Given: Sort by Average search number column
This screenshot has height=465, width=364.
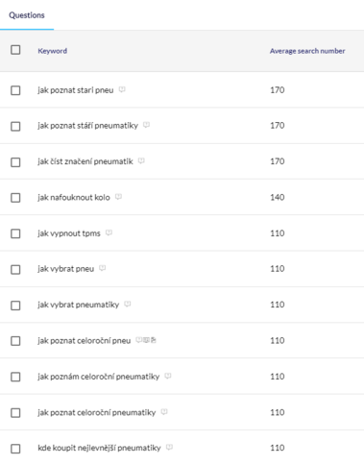Looking at the screenshot, I should (x=307, y=51).
